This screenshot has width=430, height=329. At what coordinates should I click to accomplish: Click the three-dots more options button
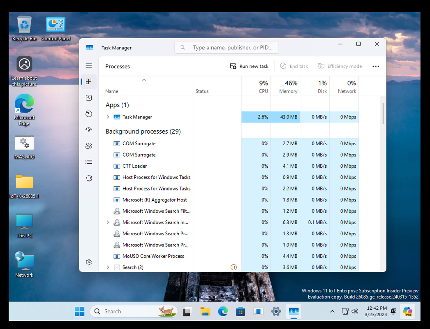(376, 66)
